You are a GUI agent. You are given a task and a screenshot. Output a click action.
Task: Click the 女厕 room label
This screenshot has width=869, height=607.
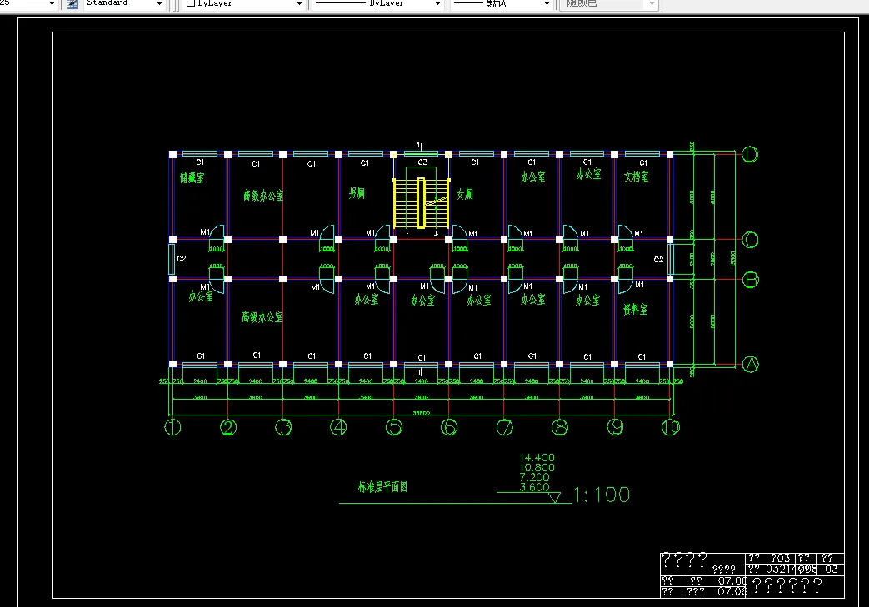click(x=465, y=194)
